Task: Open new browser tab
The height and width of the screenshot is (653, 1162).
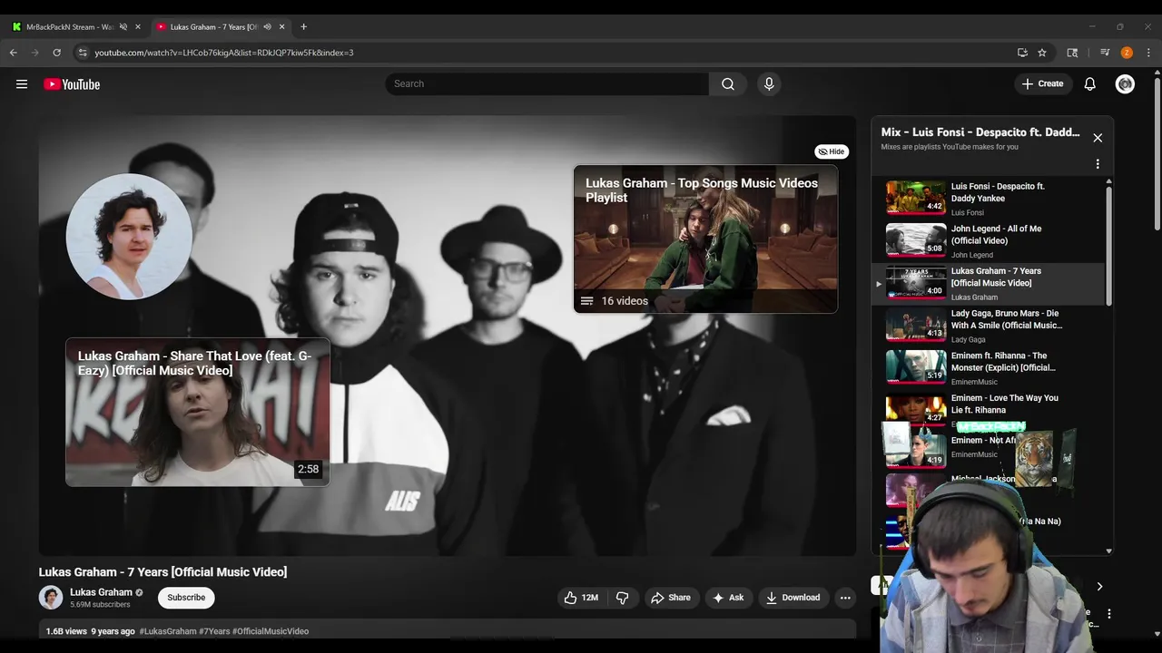Action: coord(303,26)
